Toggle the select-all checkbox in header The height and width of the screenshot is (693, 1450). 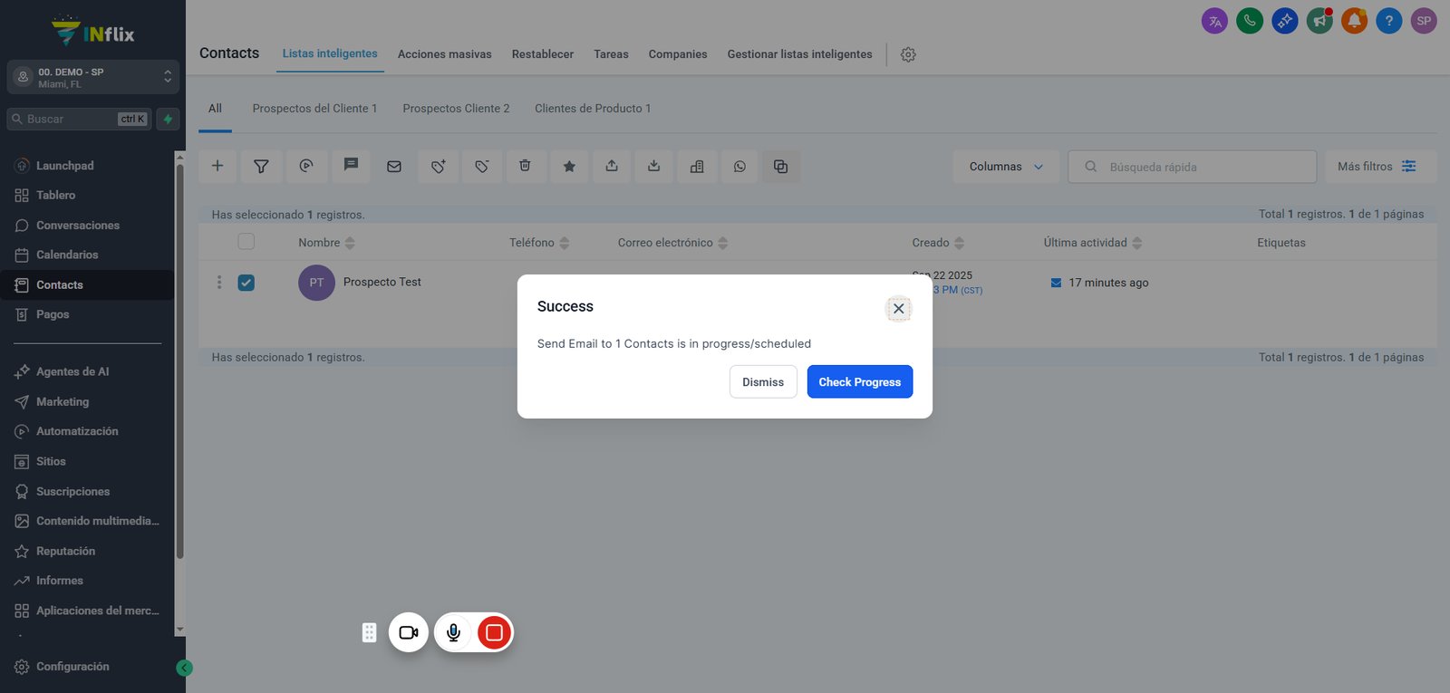(x=246, y=242)
